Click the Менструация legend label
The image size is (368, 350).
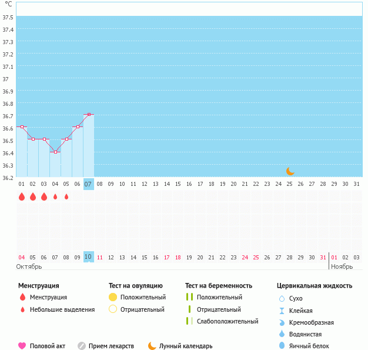(x=48, y=297)
